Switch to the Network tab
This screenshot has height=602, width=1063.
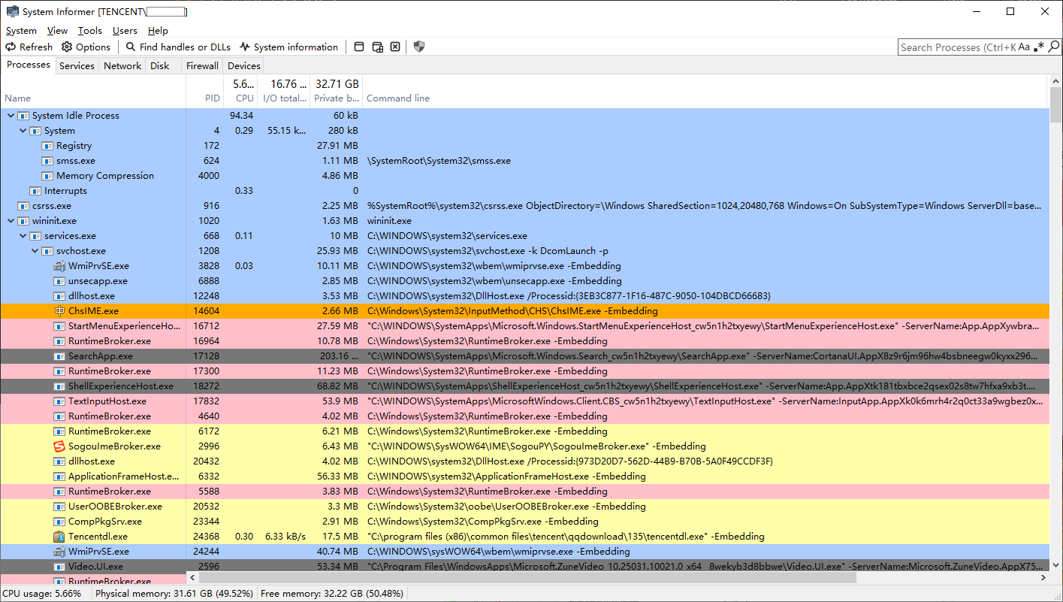pos(122,65)
